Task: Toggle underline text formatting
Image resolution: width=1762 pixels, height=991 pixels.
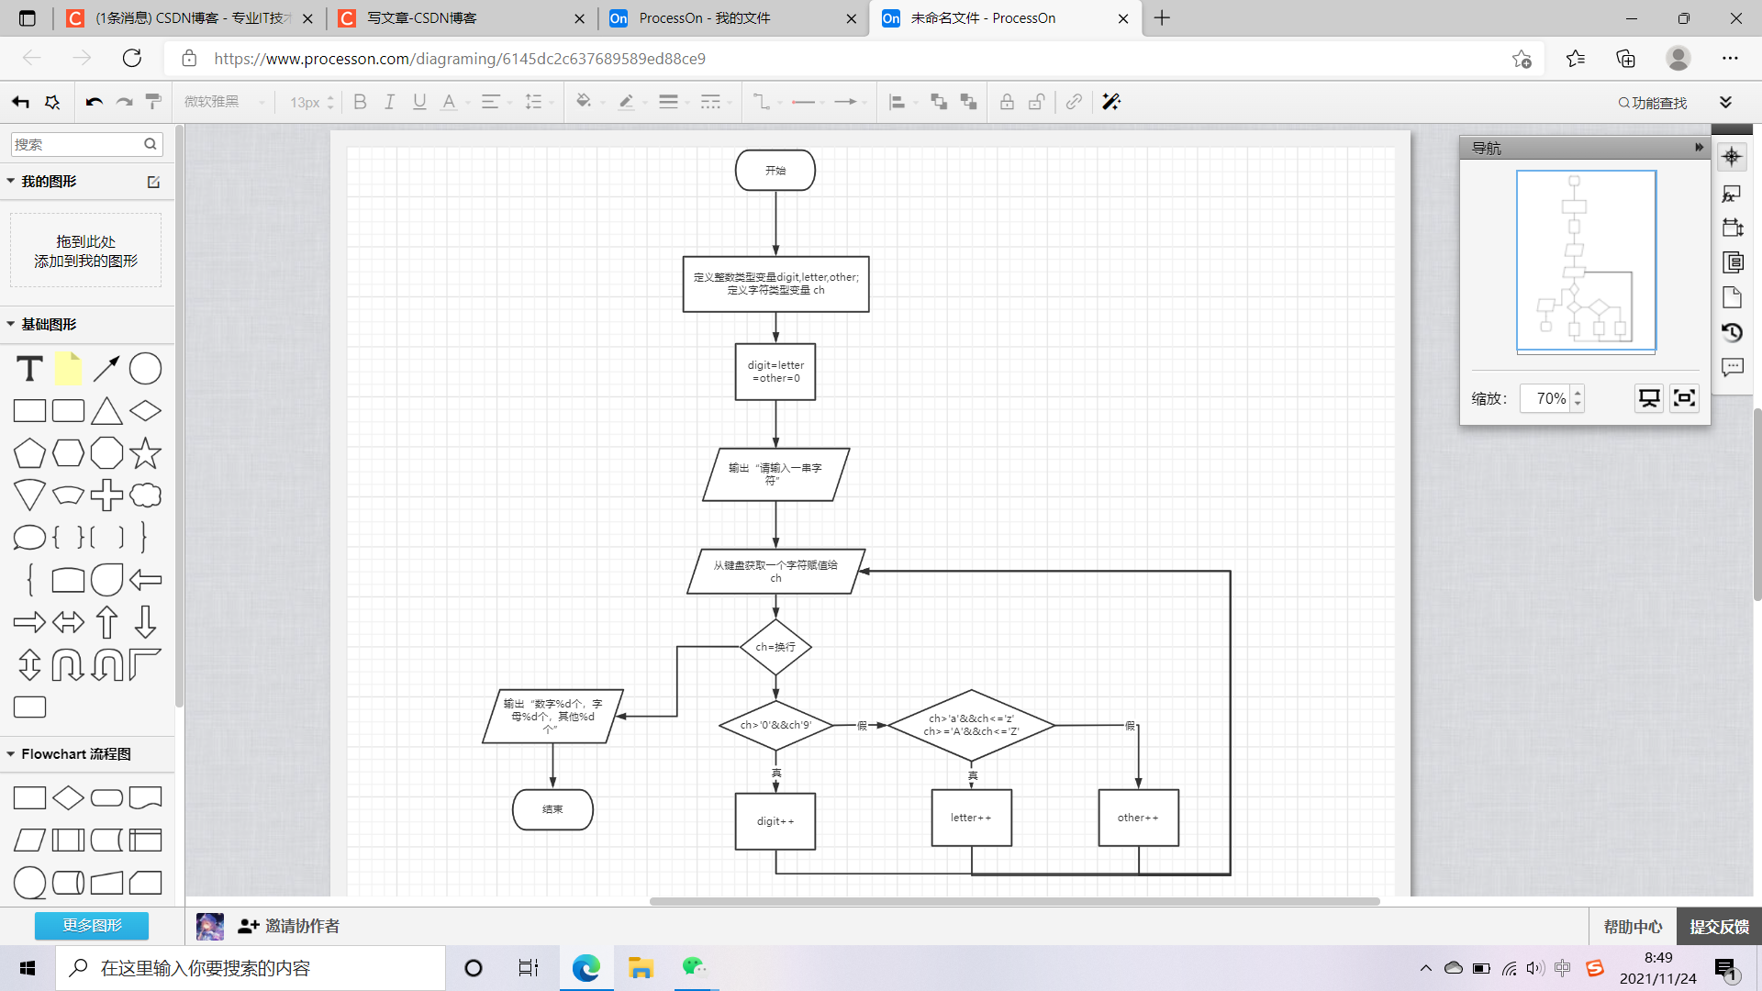Action: [419, 102]
